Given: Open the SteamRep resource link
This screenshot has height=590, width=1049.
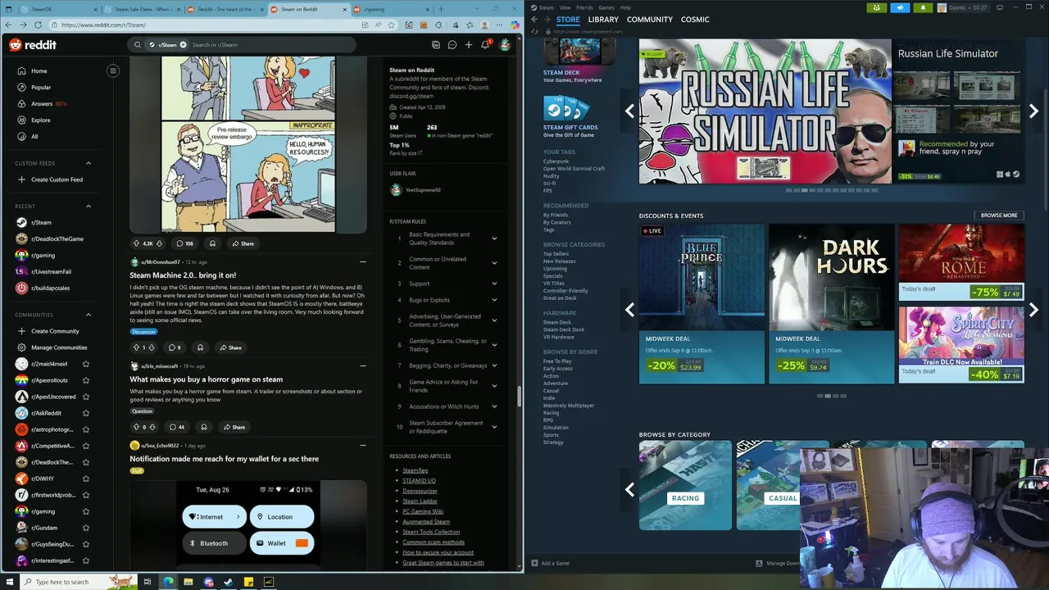Looking at the screenshot, I should [x=416, y=470].
